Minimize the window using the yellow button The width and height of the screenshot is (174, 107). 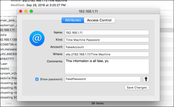click(x=26, y=11)
